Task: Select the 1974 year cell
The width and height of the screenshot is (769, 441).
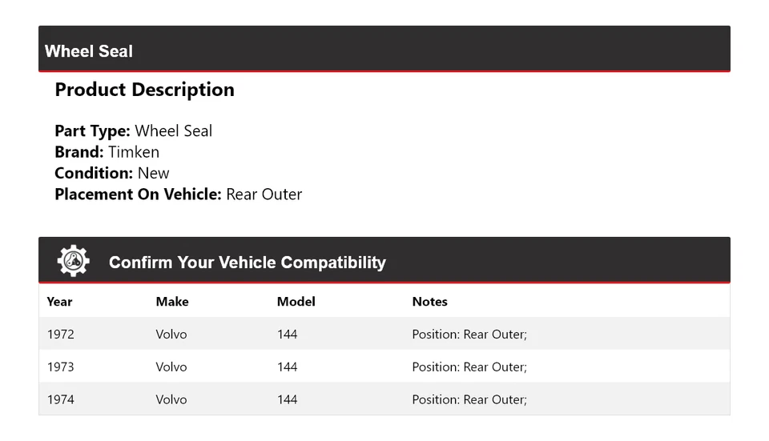Action: [61, 399]
